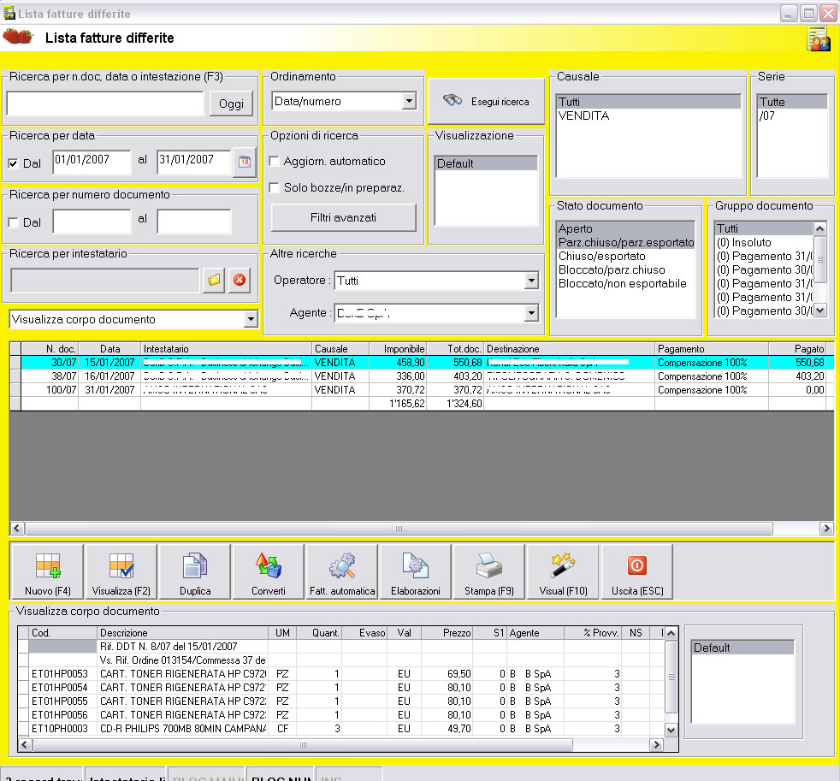Open the Visual (F10) wizard

coord(563,571)
